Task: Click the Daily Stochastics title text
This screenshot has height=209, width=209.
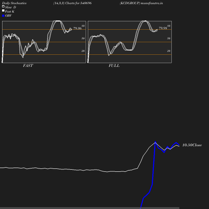Action: click(x=14, y=3)
